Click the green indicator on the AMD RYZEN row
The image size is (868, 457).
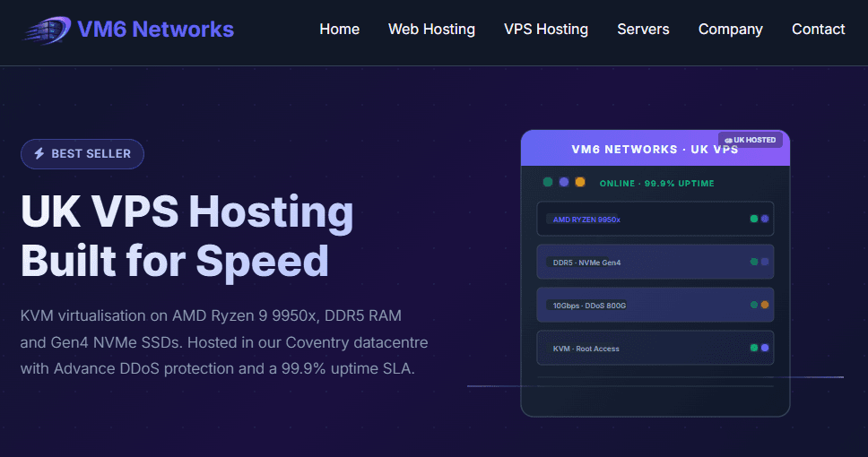click(754, 219)
